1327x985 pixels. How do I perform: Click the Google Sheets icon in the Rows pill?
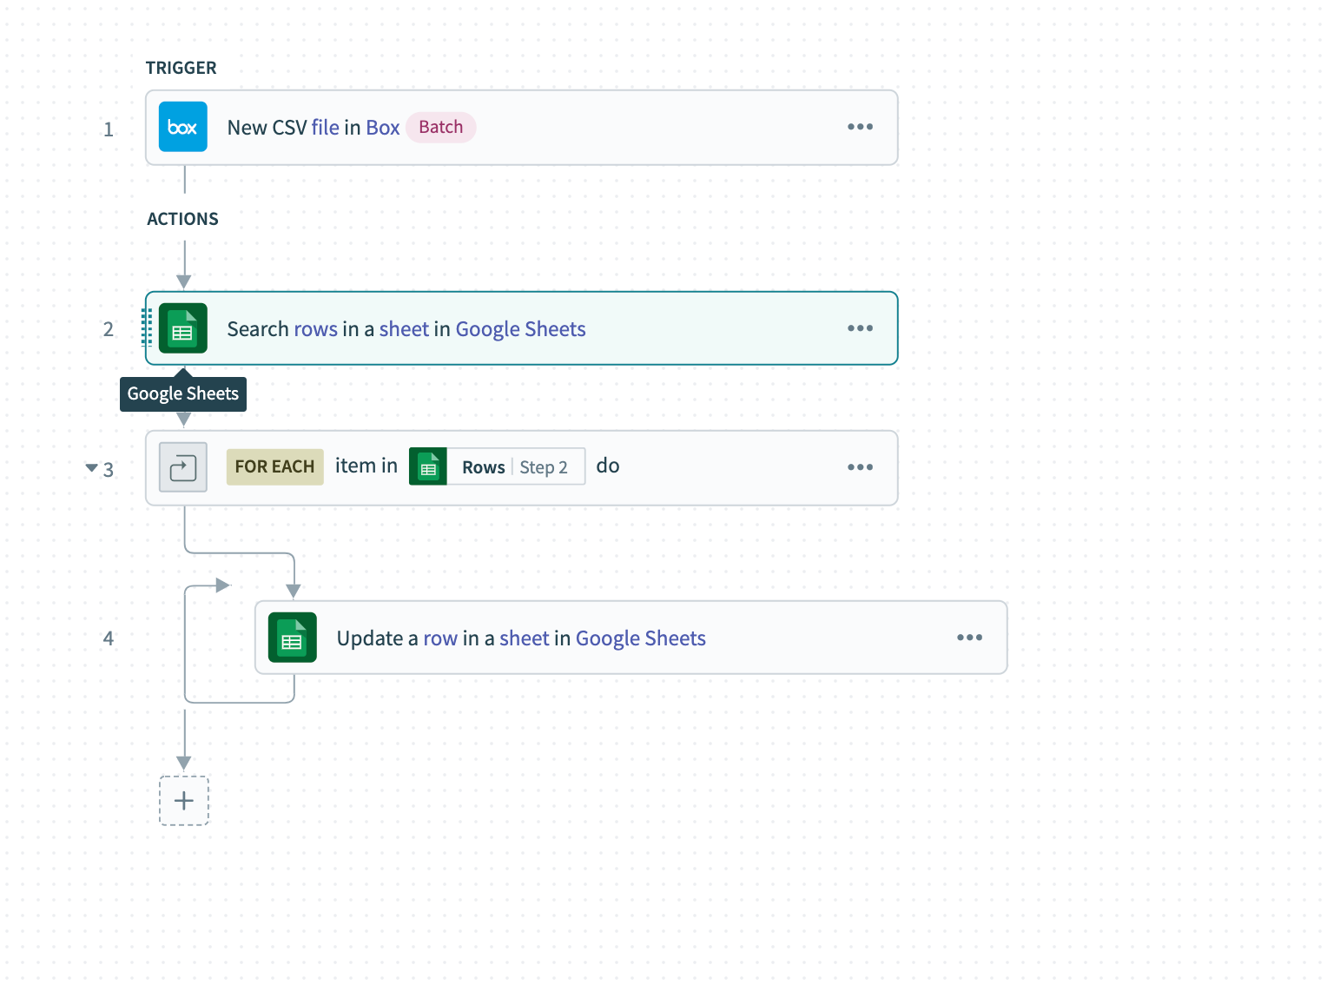(x=428, y=466)
